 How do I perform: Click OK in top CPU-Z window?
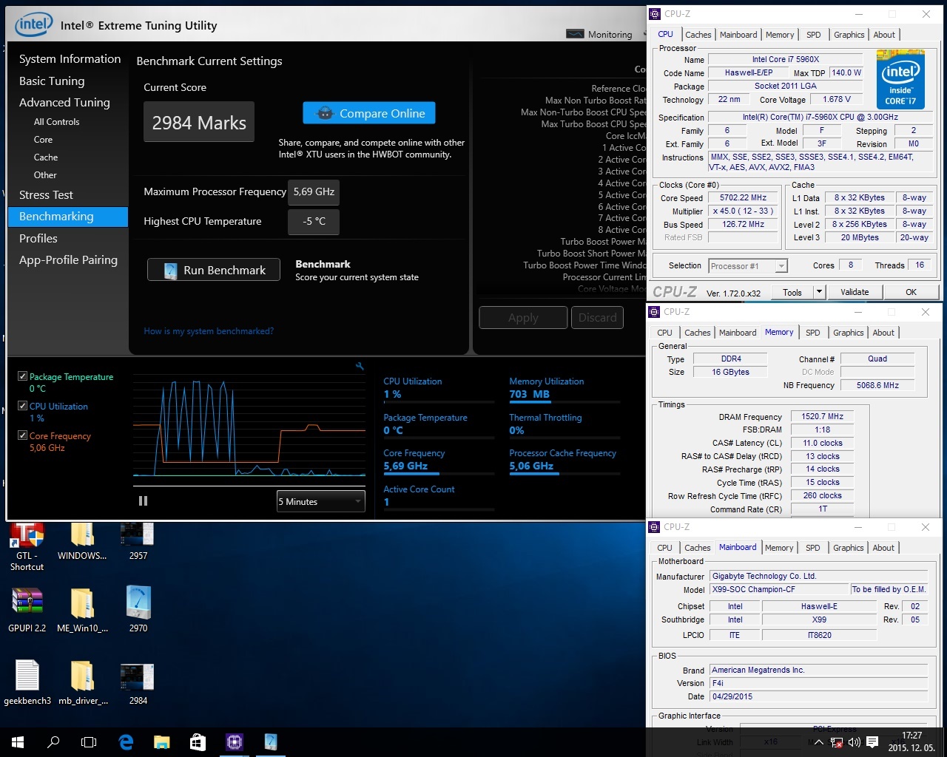(x=911, y=292)
